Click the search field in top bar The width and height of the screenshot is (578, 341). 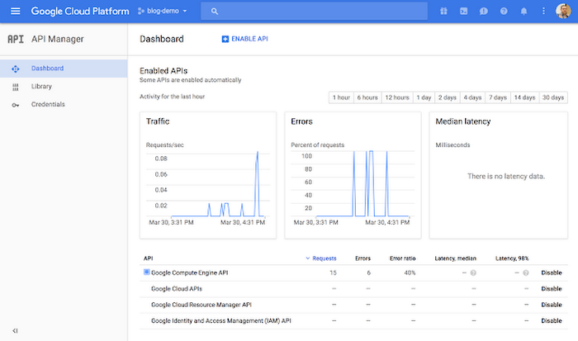(x=314, y=11)
